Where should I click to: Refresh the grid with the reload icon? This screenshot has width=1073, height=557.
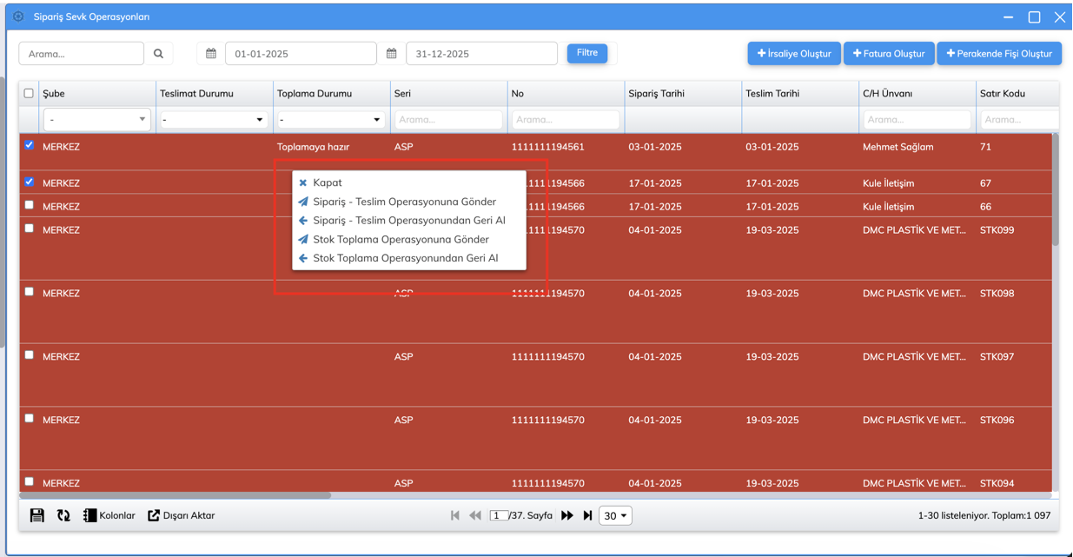(63, 515)
